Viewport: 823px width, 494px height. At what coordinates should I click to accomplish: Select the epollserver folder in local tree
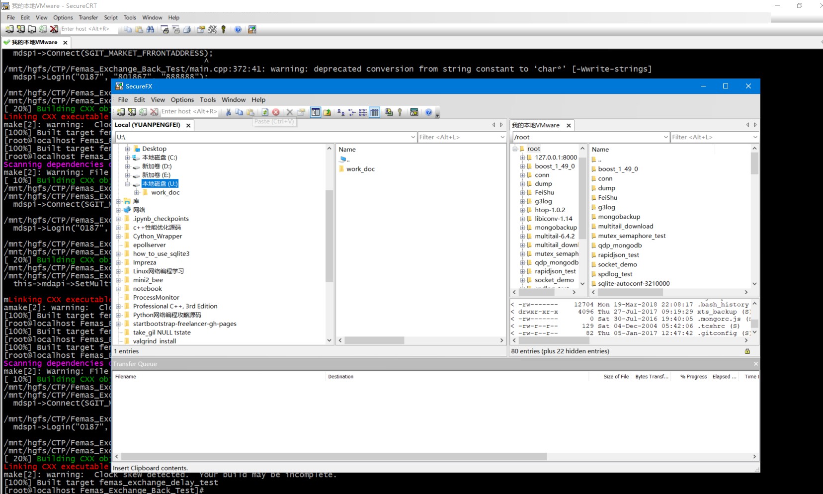[149, 245]
